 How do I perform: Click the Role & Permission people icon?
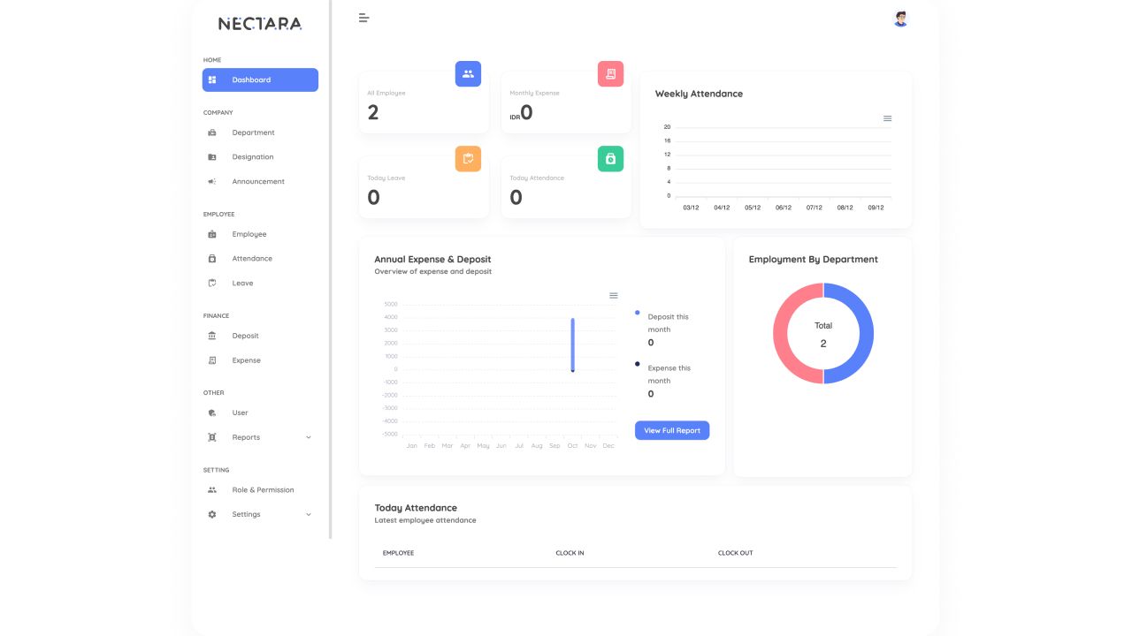point(212,489)
